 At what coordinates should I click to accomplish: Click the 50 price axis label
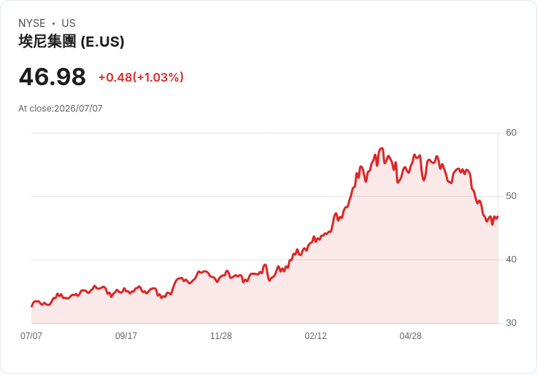pos(511,196)
